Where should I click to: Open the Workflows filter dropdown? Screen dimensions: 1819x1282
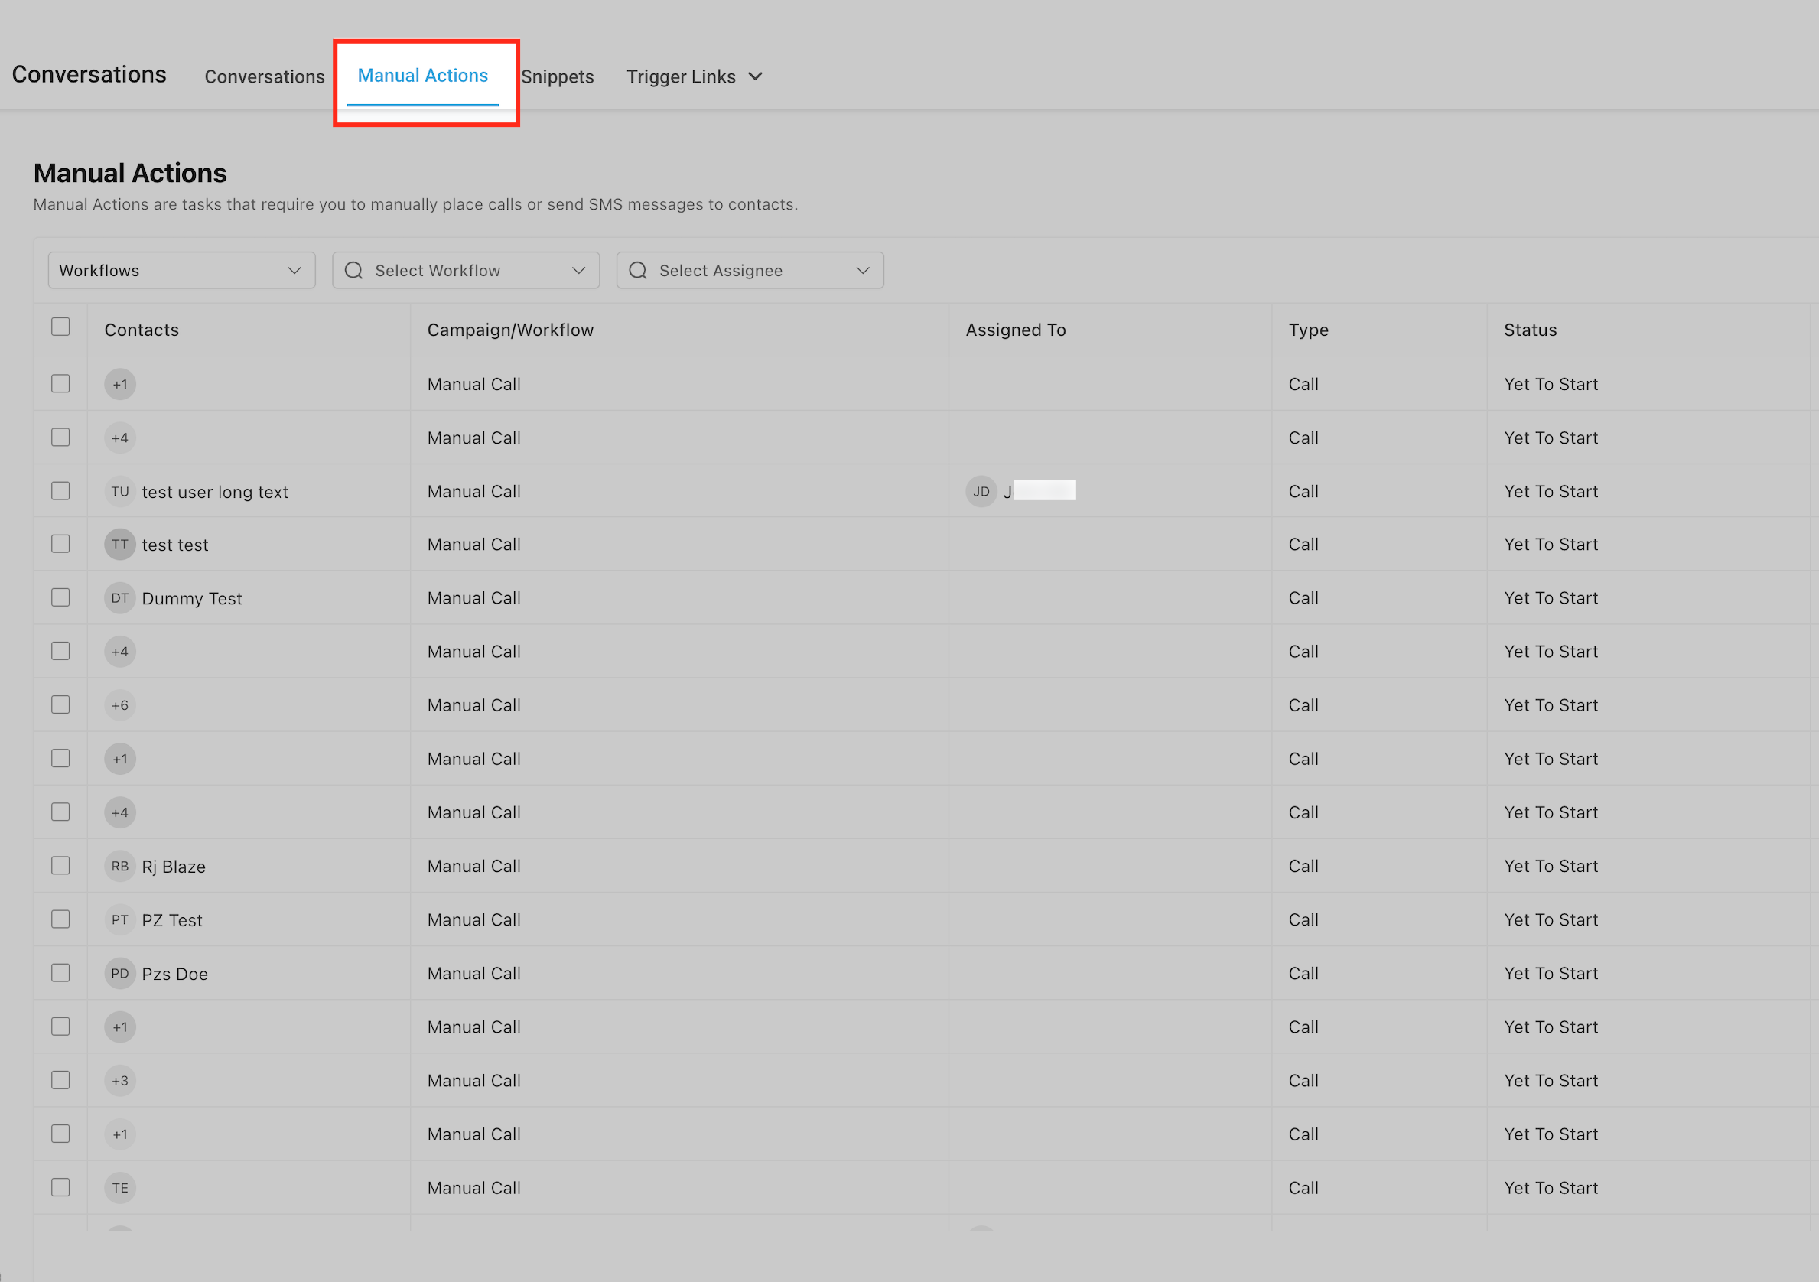[181, 271]
